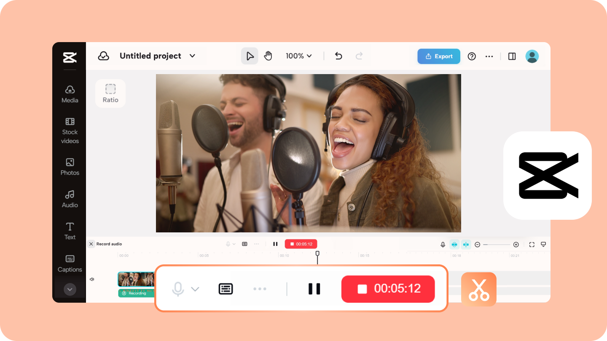Screen dimensions: 607x341
Task: Stop recording at 00:05:12
Action: tap(387, 289)
